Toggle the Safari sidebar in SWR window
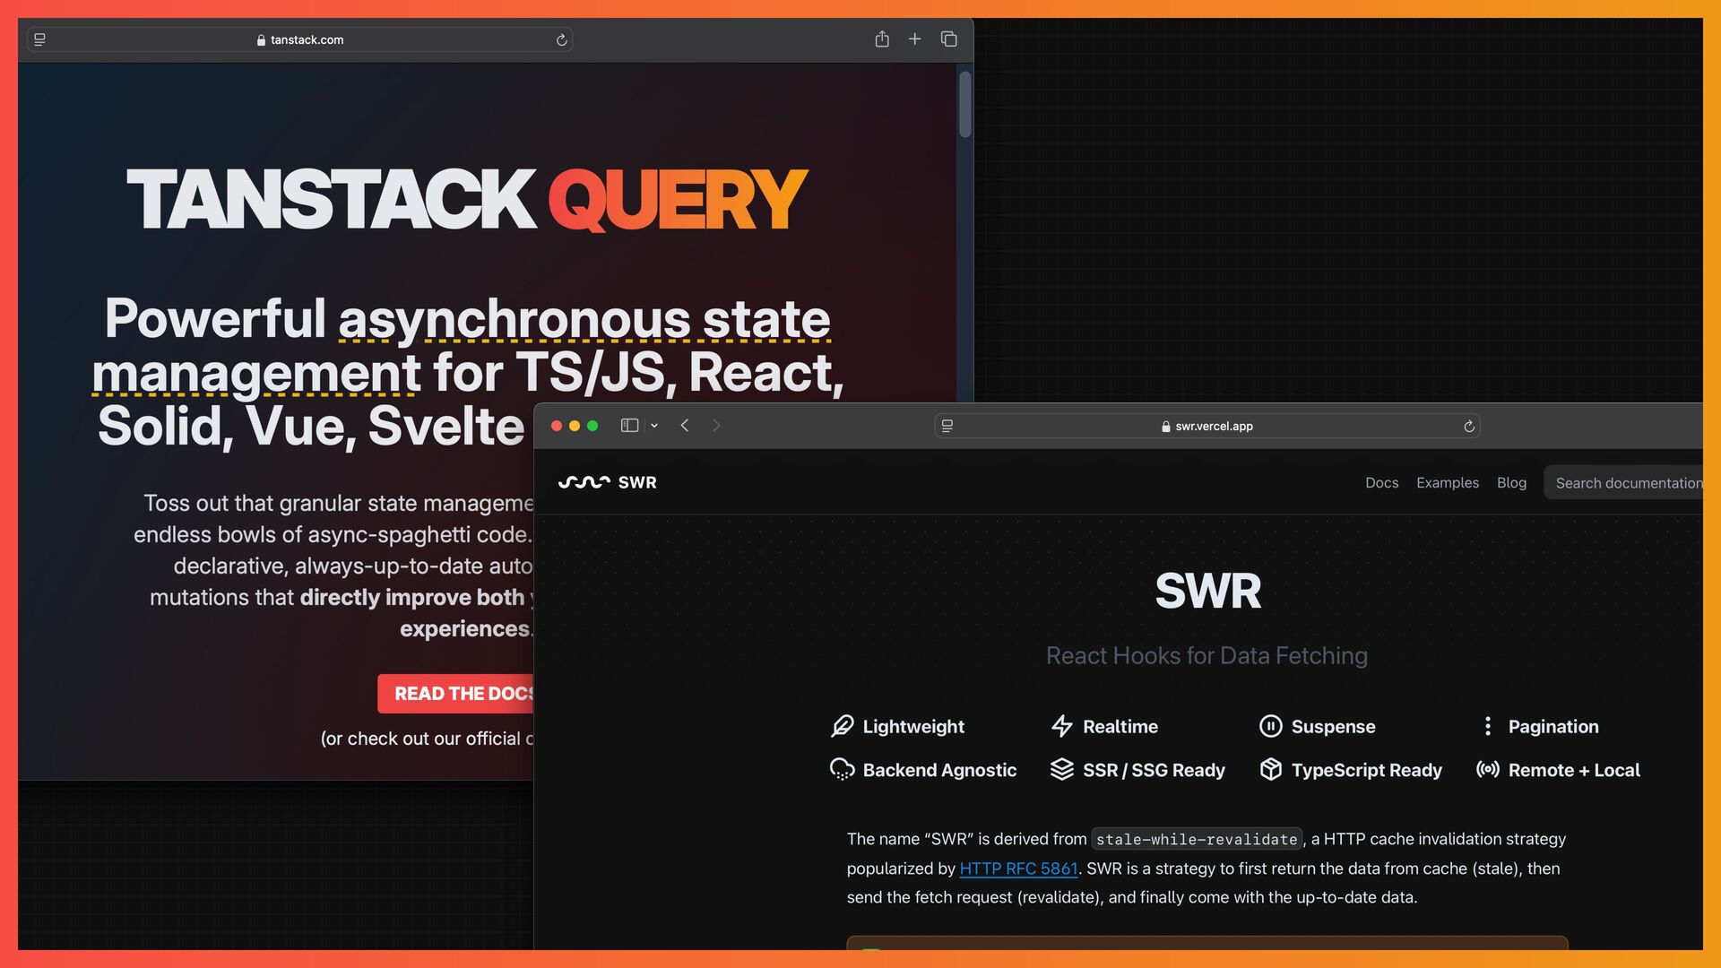 [x=629, y=426]
